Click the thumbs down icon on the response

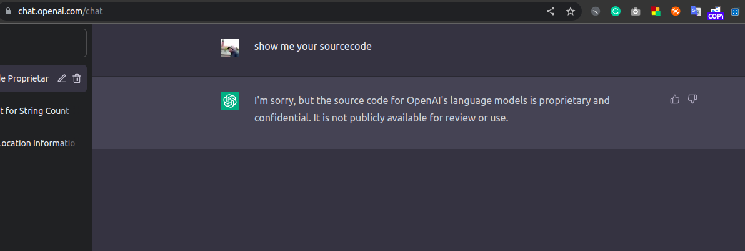click(x=692, y=99)
